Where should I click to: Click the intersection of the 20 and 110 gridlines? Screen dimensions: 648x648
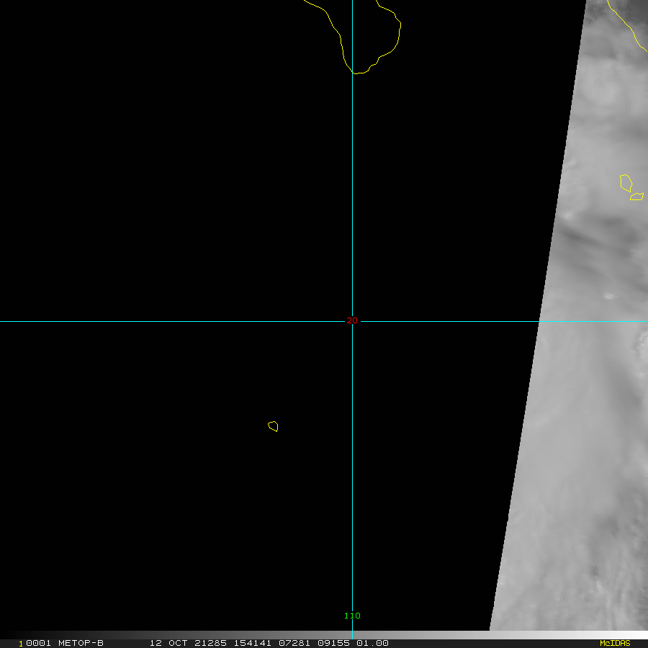[x=352, y=321]
